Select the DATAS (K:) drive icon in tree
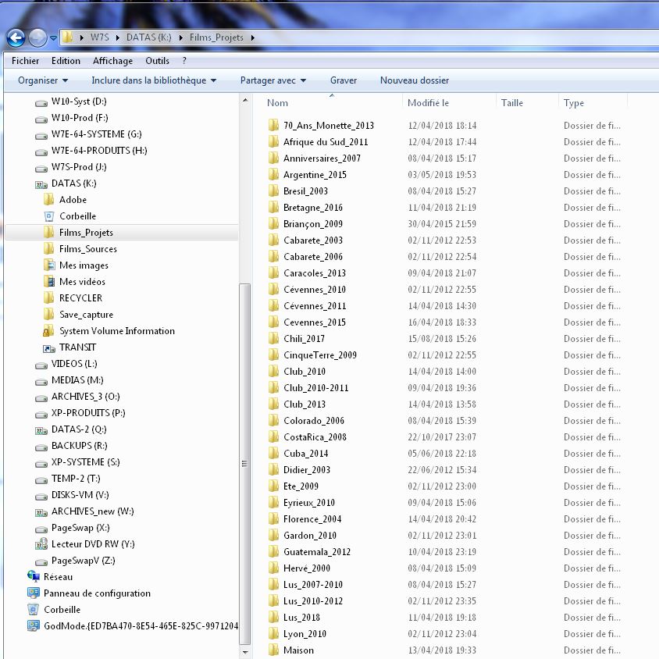This screenshot has width=659, height=659. click(x=41, y=184)
